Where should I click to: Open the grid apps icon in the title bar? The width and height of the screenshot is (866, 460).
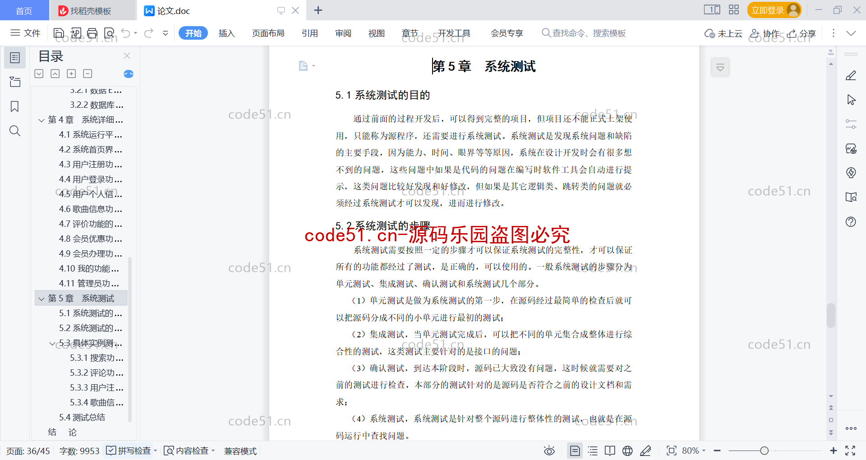click(734, 10)
